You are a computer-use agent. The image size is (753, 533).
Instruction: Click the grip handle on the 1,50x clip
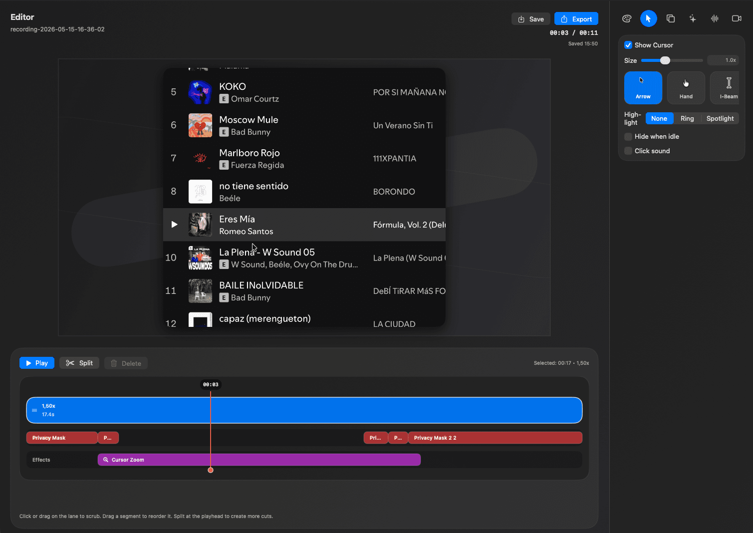34,410
